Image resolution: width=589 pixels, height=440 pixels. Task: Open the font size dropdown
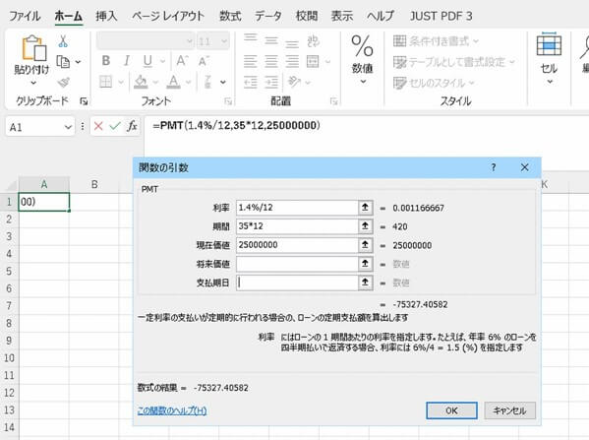(224, 41)
